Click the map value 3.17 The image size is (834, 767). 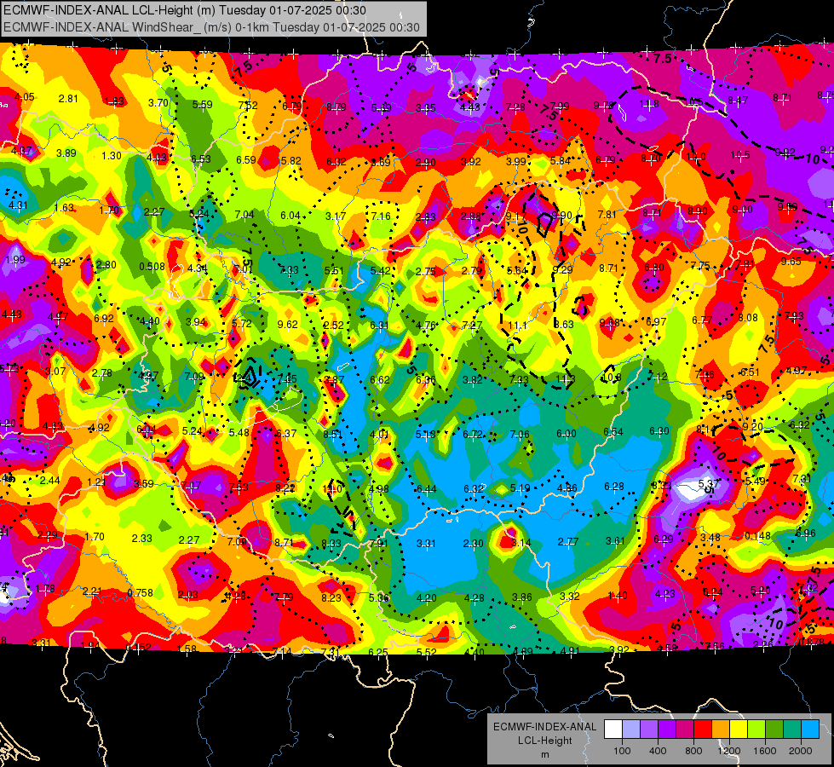pyautogui.click(x=336, y=216)
